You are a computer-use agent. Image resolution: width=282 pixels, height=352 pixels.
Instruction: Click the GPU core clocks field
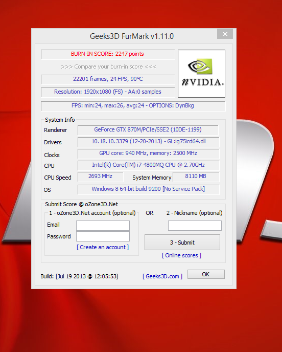tap(148, 154)
